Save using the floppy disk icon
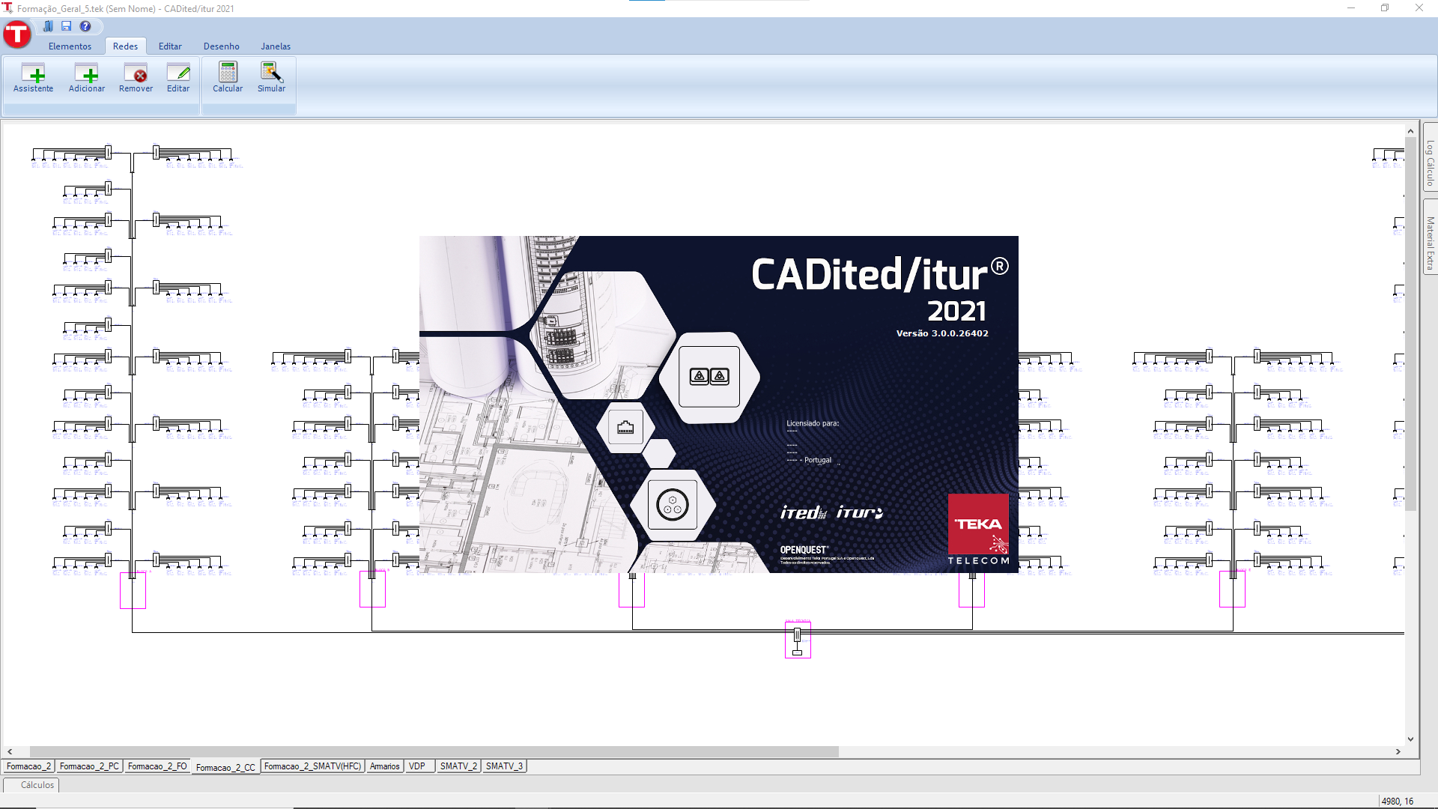The height and width of the screenshot is (809, 1438). pos(67,26)
